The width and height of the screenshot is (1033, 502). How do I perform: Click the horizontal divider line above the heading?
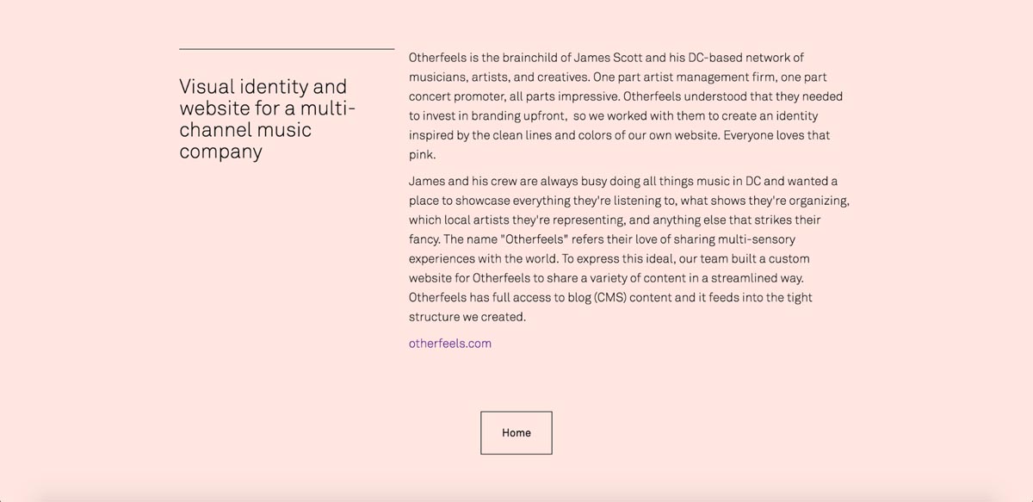tap(287, 49)
